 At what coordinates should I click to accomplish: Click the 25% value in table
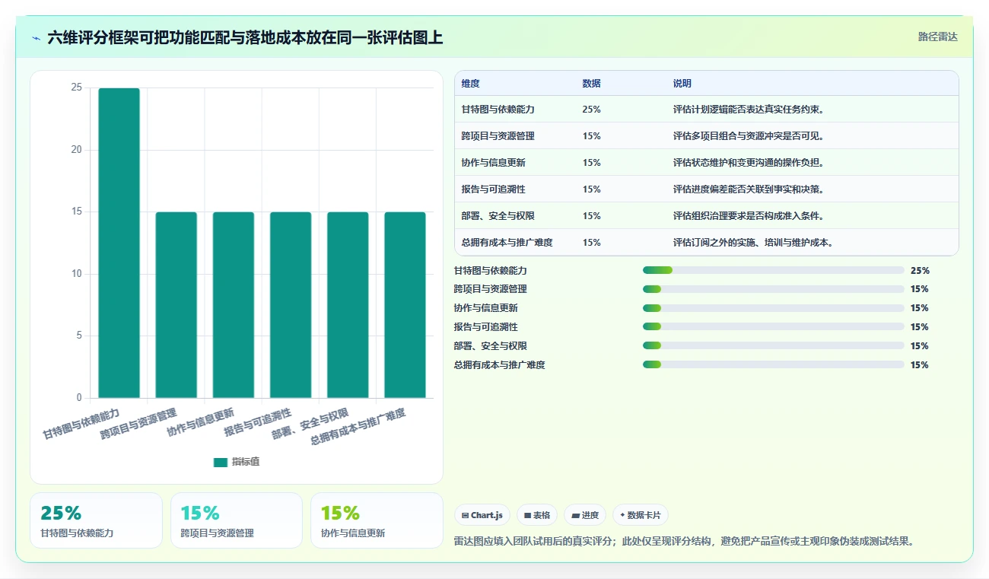click(591, 110)
